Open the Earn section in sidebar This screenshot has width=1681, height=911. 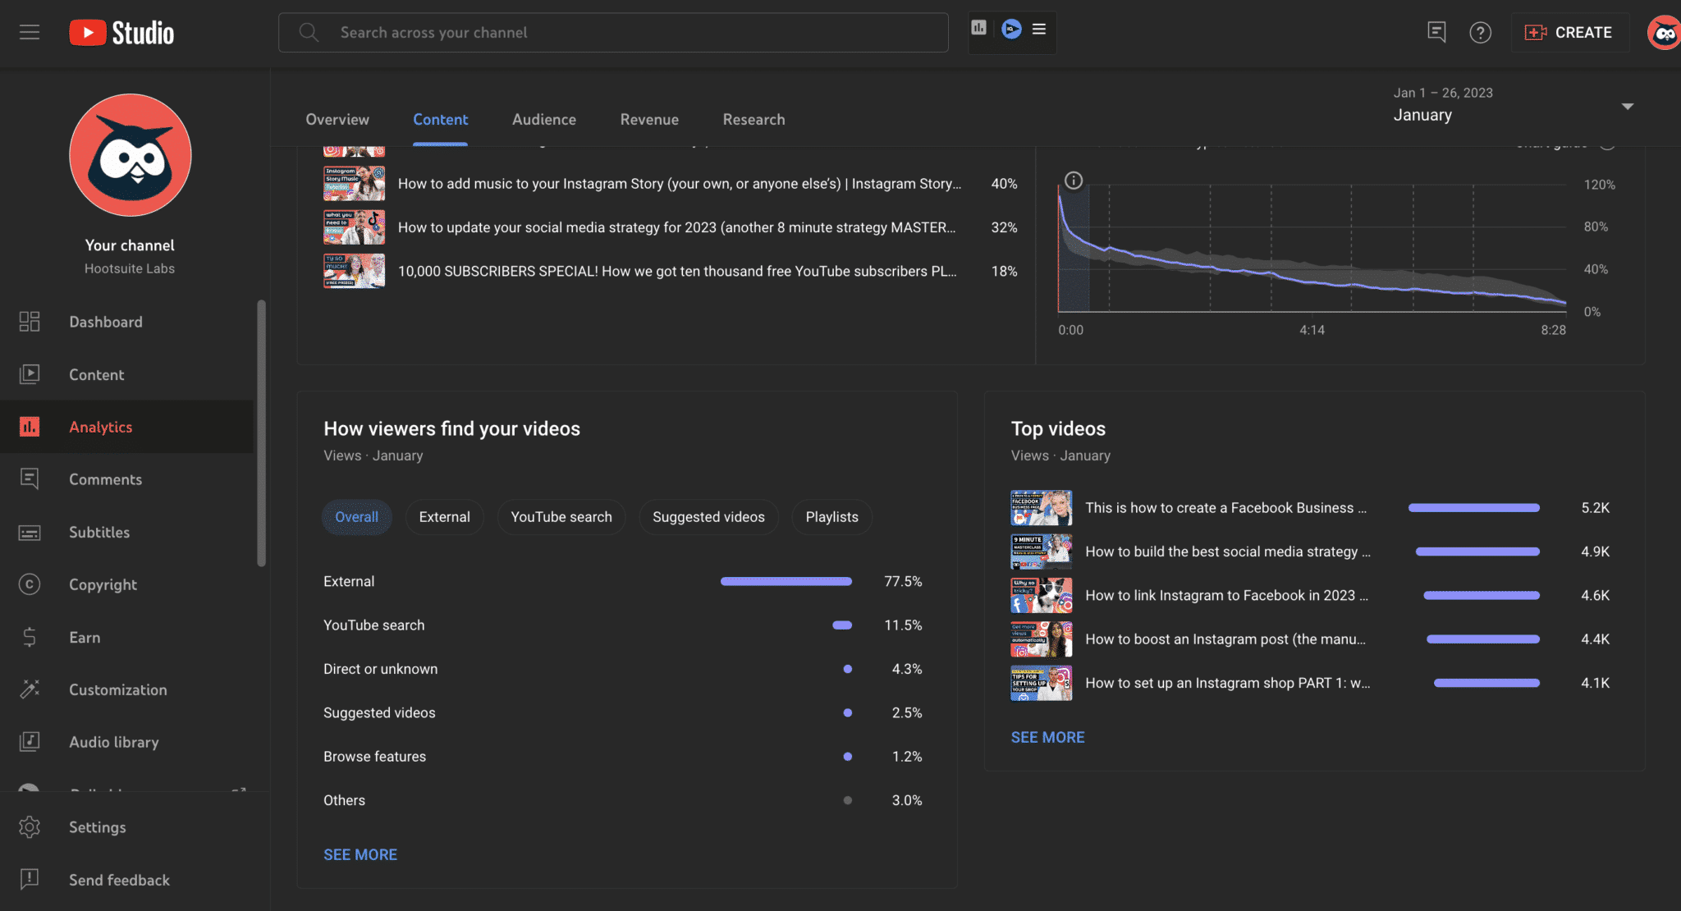[84, 637]
